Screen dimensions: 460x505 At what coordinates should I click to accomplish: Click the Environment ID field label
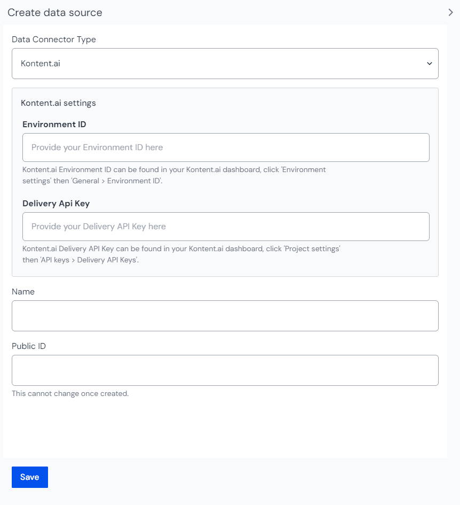point(54,124)
